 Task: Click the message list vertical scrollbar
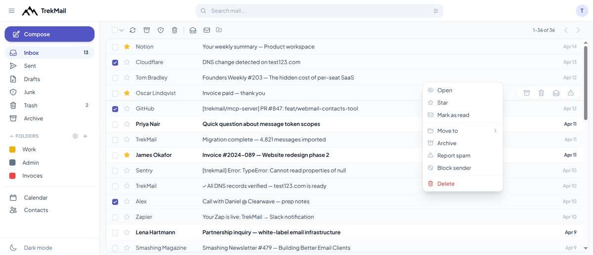(586, 83)
